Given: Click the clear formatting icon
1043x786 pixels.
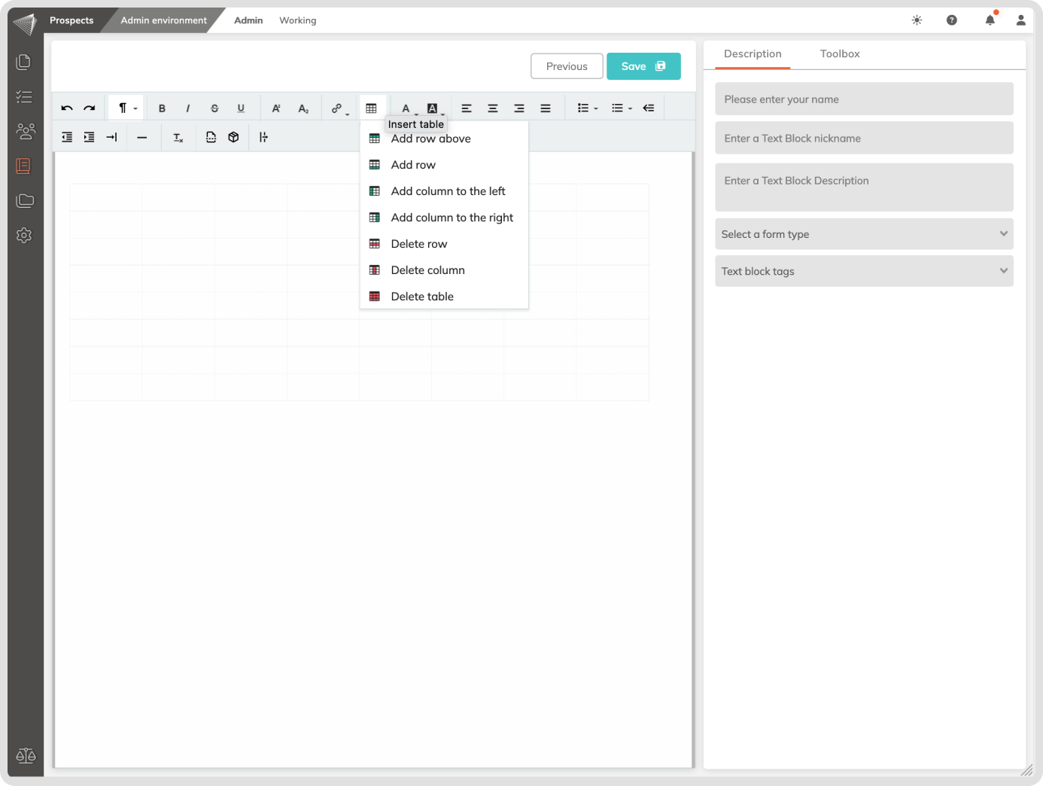Looking at the screenshot, I should tap(178, 138).
